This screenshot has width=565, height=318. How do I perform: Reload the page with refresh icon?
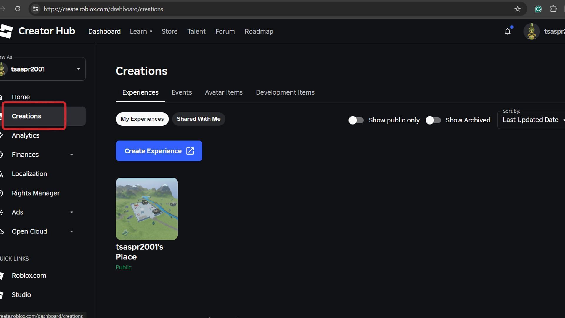18,9
